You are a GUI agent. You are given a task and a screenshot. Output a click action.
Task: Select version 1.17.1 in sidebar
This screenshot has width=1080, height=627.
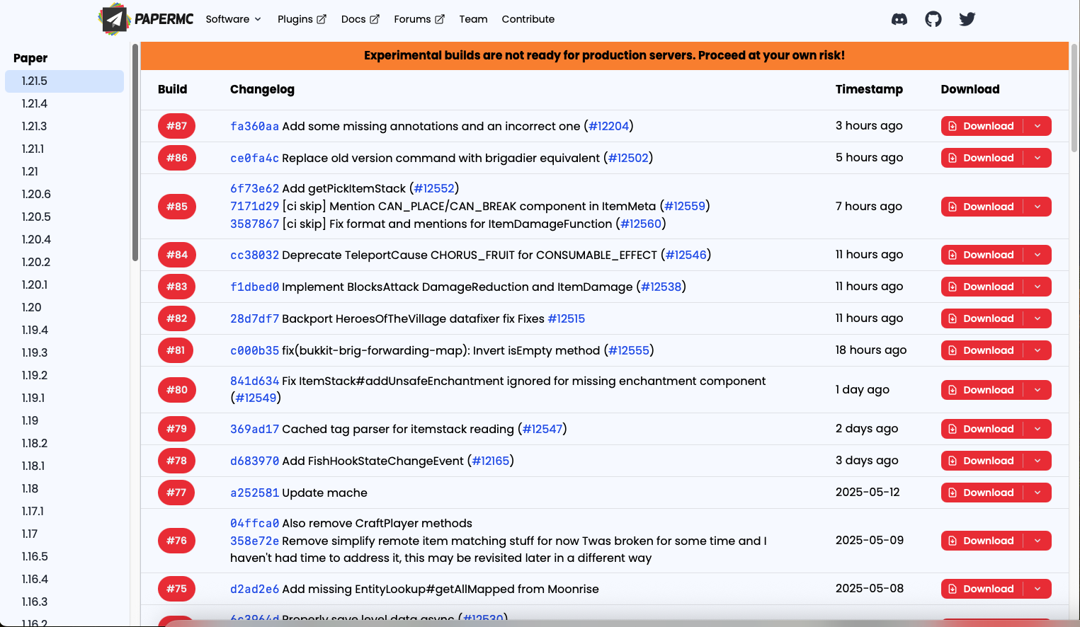(x=64, y=512)
